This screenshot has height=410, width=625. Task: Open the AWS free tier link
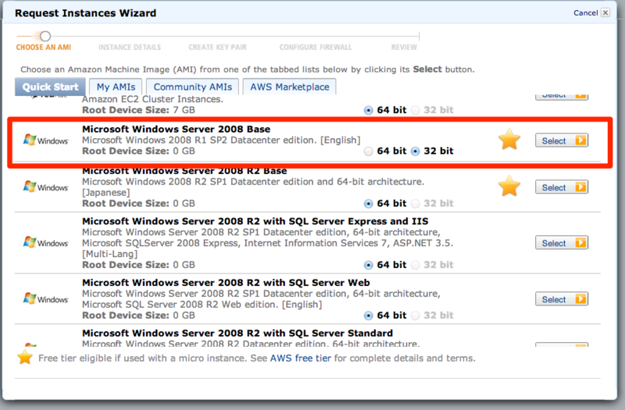301,358
